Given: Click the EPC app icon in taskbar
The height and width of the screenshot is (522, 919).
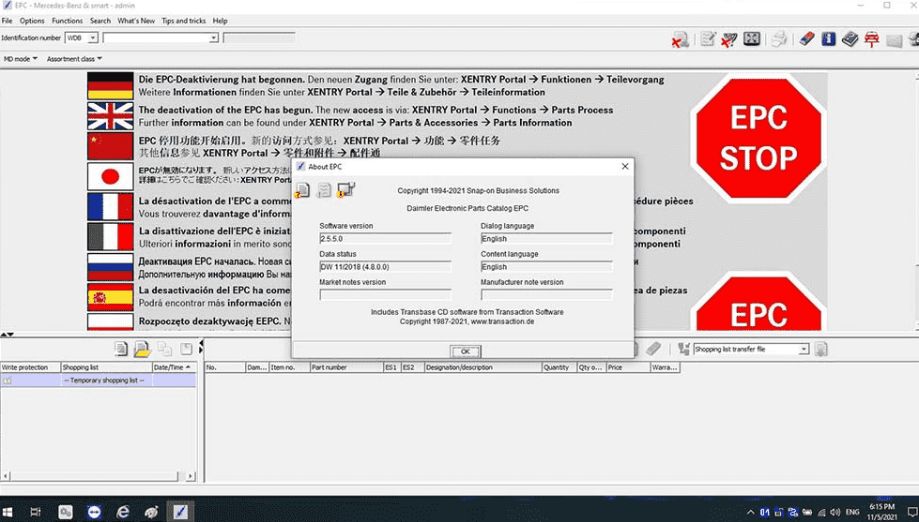Looking at the screenshot, I should [x=180, y=512].
